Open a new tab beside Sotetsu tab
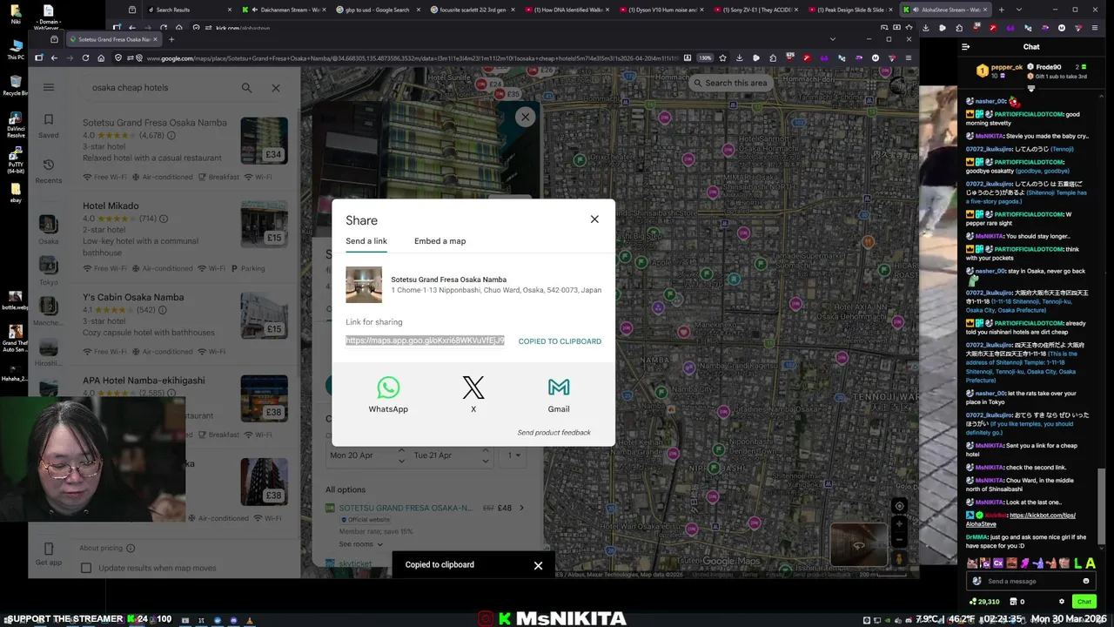This screenshot has width=1114, height=627. tap(171, 39)
